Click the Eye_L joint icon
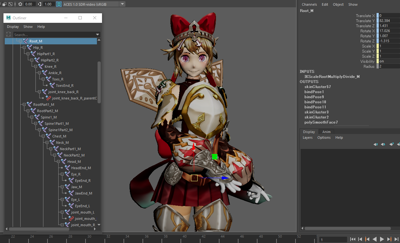This screenshot has width=400, height=243. [x=67, y=200]
